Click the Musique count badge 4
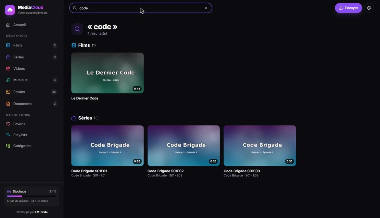This screenshot has width=380, height=218. pyautogui.click(x=55, y=80)
